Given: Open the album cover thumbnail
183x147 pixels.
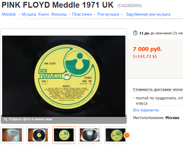Looking at the screenshot, I should tap(12, 135).
